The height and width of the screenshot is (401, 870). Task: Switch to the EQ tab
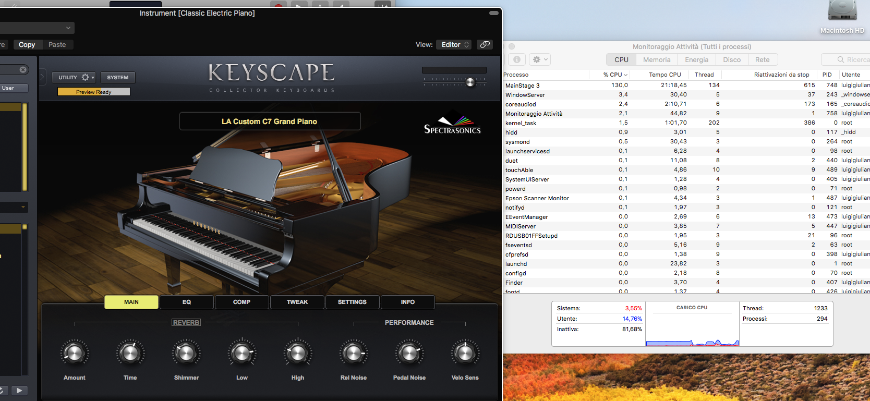187,302
